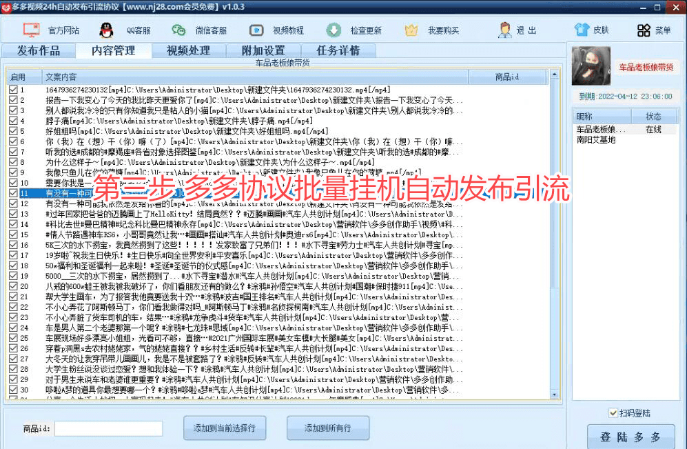Show the 任务详情 tab
The width and height of the screenshot is (687, 449).
click(x=338, y=50)
